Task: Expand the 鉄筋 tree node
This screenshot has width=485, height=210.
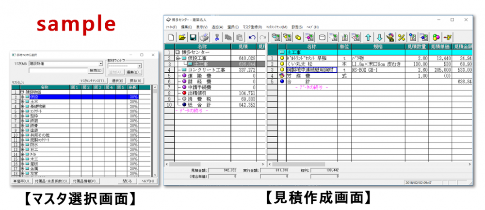Action: (x=22, y=121)
